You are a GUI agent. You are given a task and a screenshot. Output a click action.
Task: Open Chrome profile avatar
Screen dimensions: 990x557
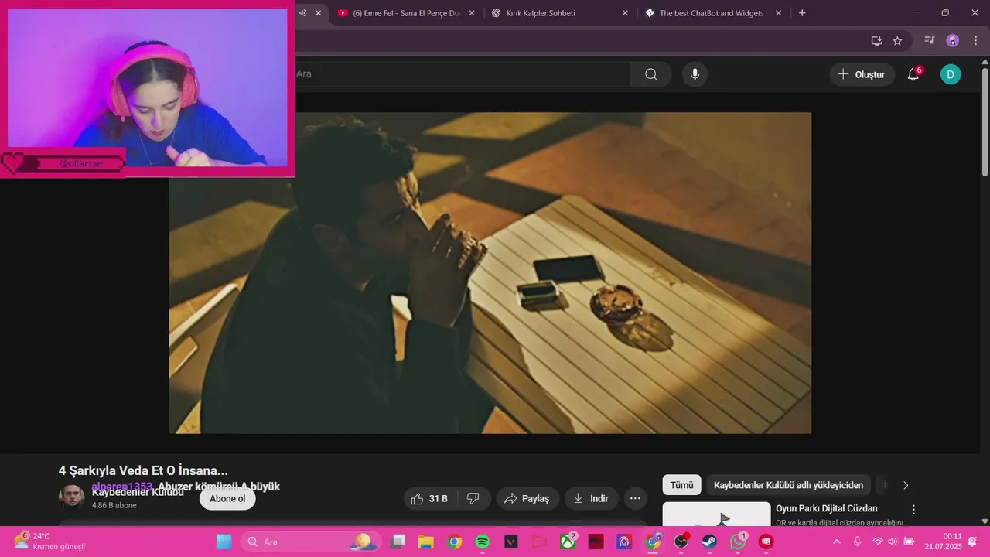(953, 41)
